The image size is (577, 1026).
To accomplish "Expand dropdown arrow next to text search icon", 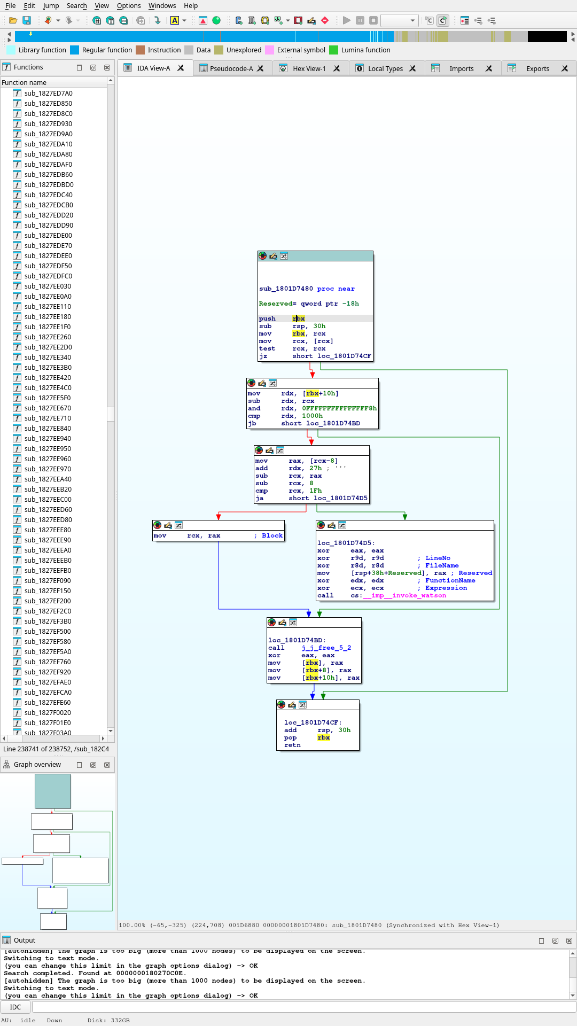I will coord(184,20).
